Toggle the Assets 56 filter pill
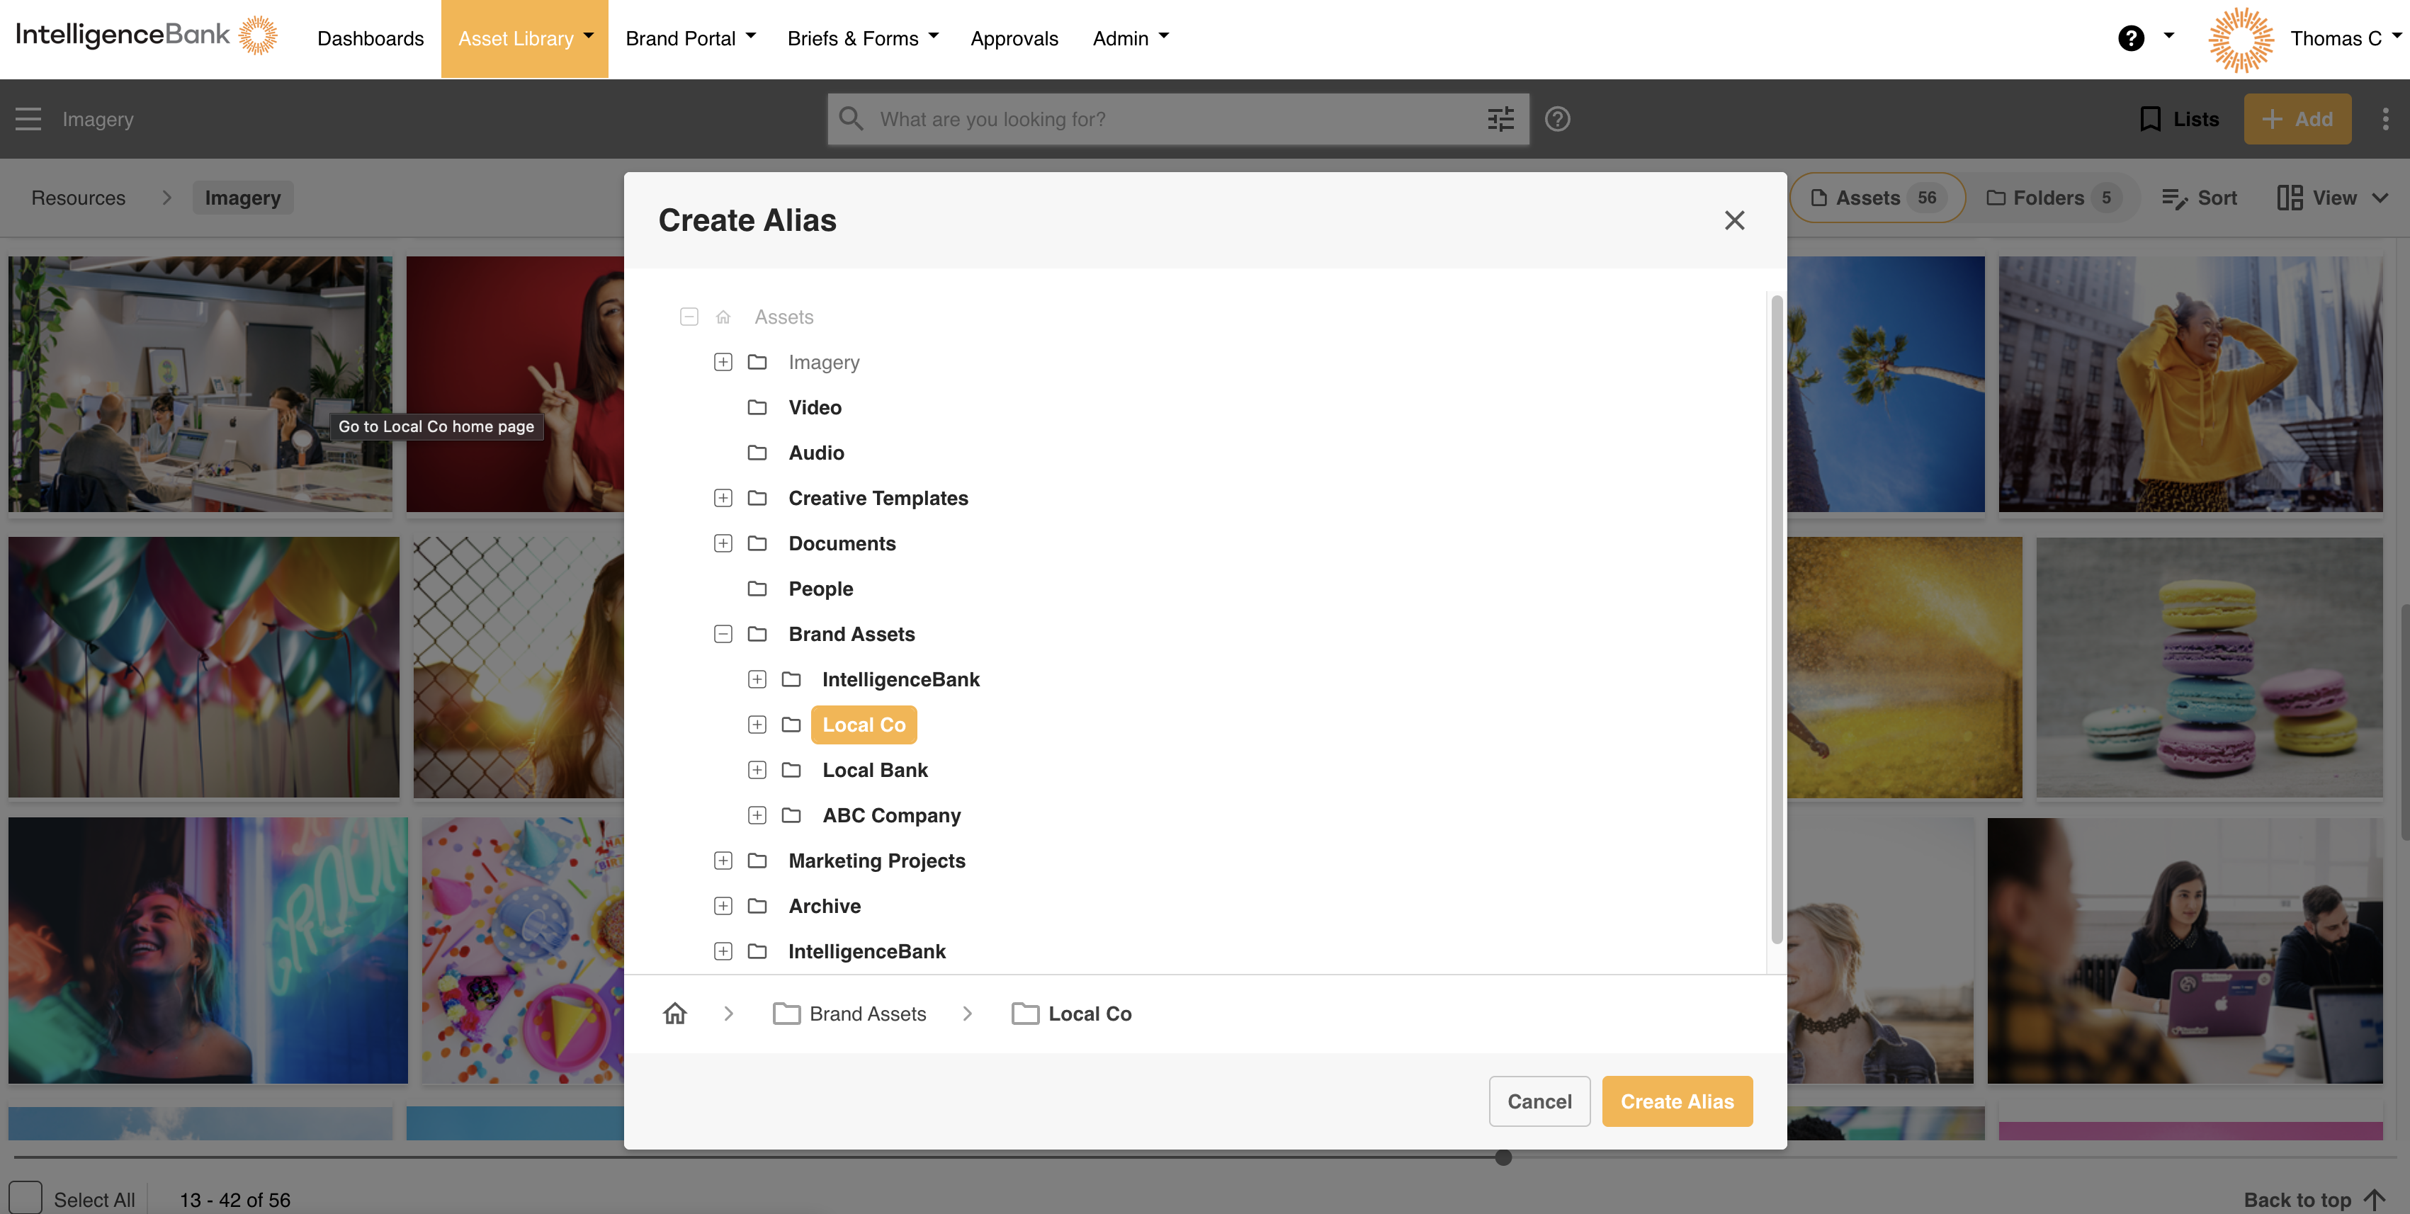2410x1214 pixels. (1878, 198)
